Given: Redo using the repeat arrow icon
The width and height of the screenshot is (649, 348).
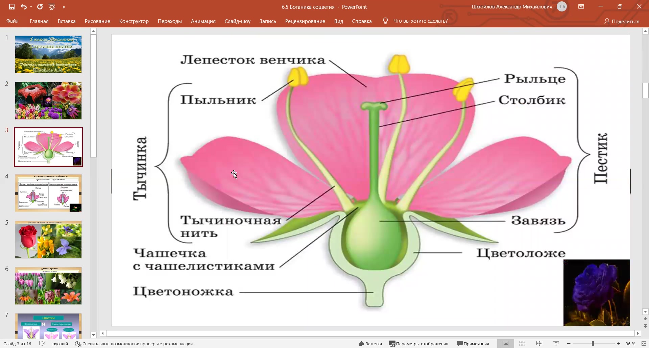Looking at the screenshot, I should tap(40, 7).
